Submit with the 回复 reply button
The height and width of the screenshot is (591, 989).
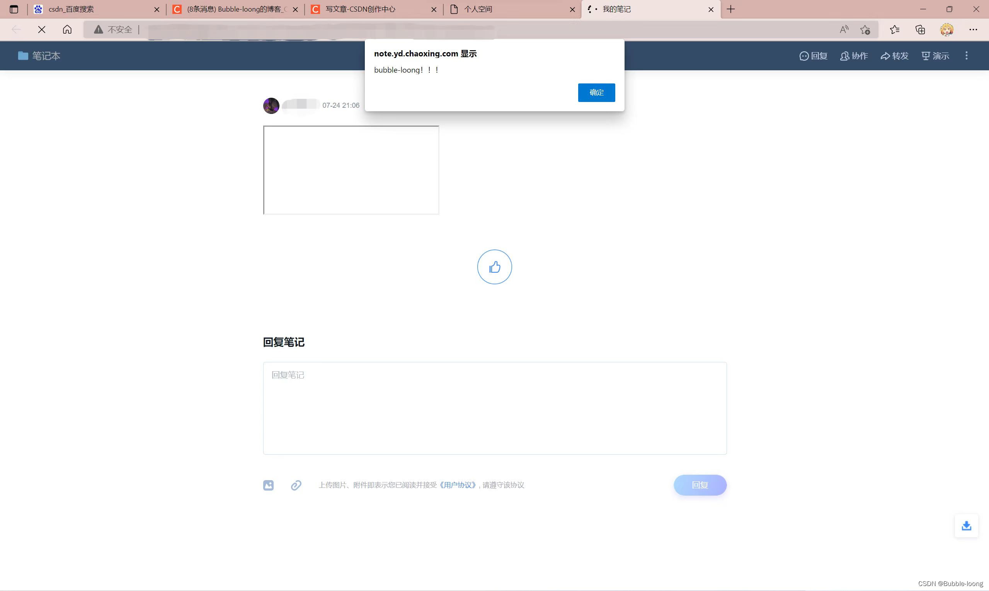tap(700, 485)
